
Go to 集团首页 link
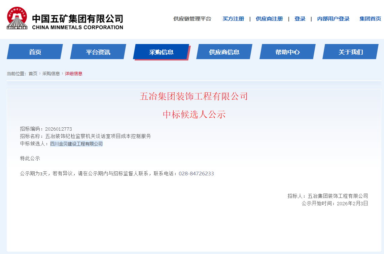[x=370, y=19]
